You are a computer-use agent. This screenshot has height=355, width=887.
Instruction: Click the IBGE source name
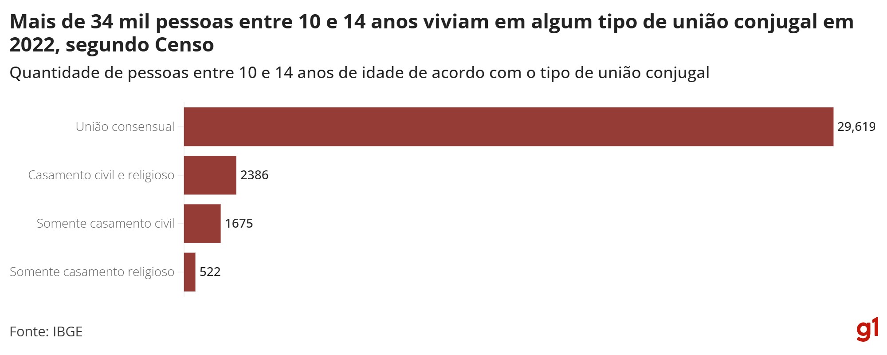[68, 332]
